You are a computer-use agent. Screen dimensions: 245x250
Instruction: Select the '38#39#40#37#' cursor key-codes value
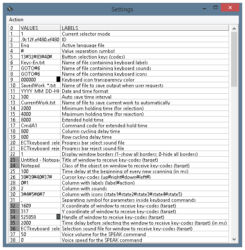pos(40,177)
